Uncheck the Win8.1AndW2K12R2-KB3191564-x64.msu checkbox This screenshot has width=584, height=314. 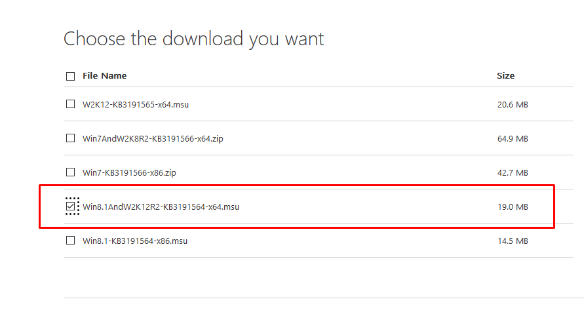tap(70, 206)
